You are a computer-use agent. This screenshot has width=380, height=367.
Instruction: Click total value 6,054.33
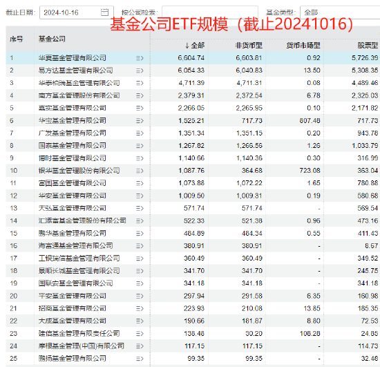point(191,70)
